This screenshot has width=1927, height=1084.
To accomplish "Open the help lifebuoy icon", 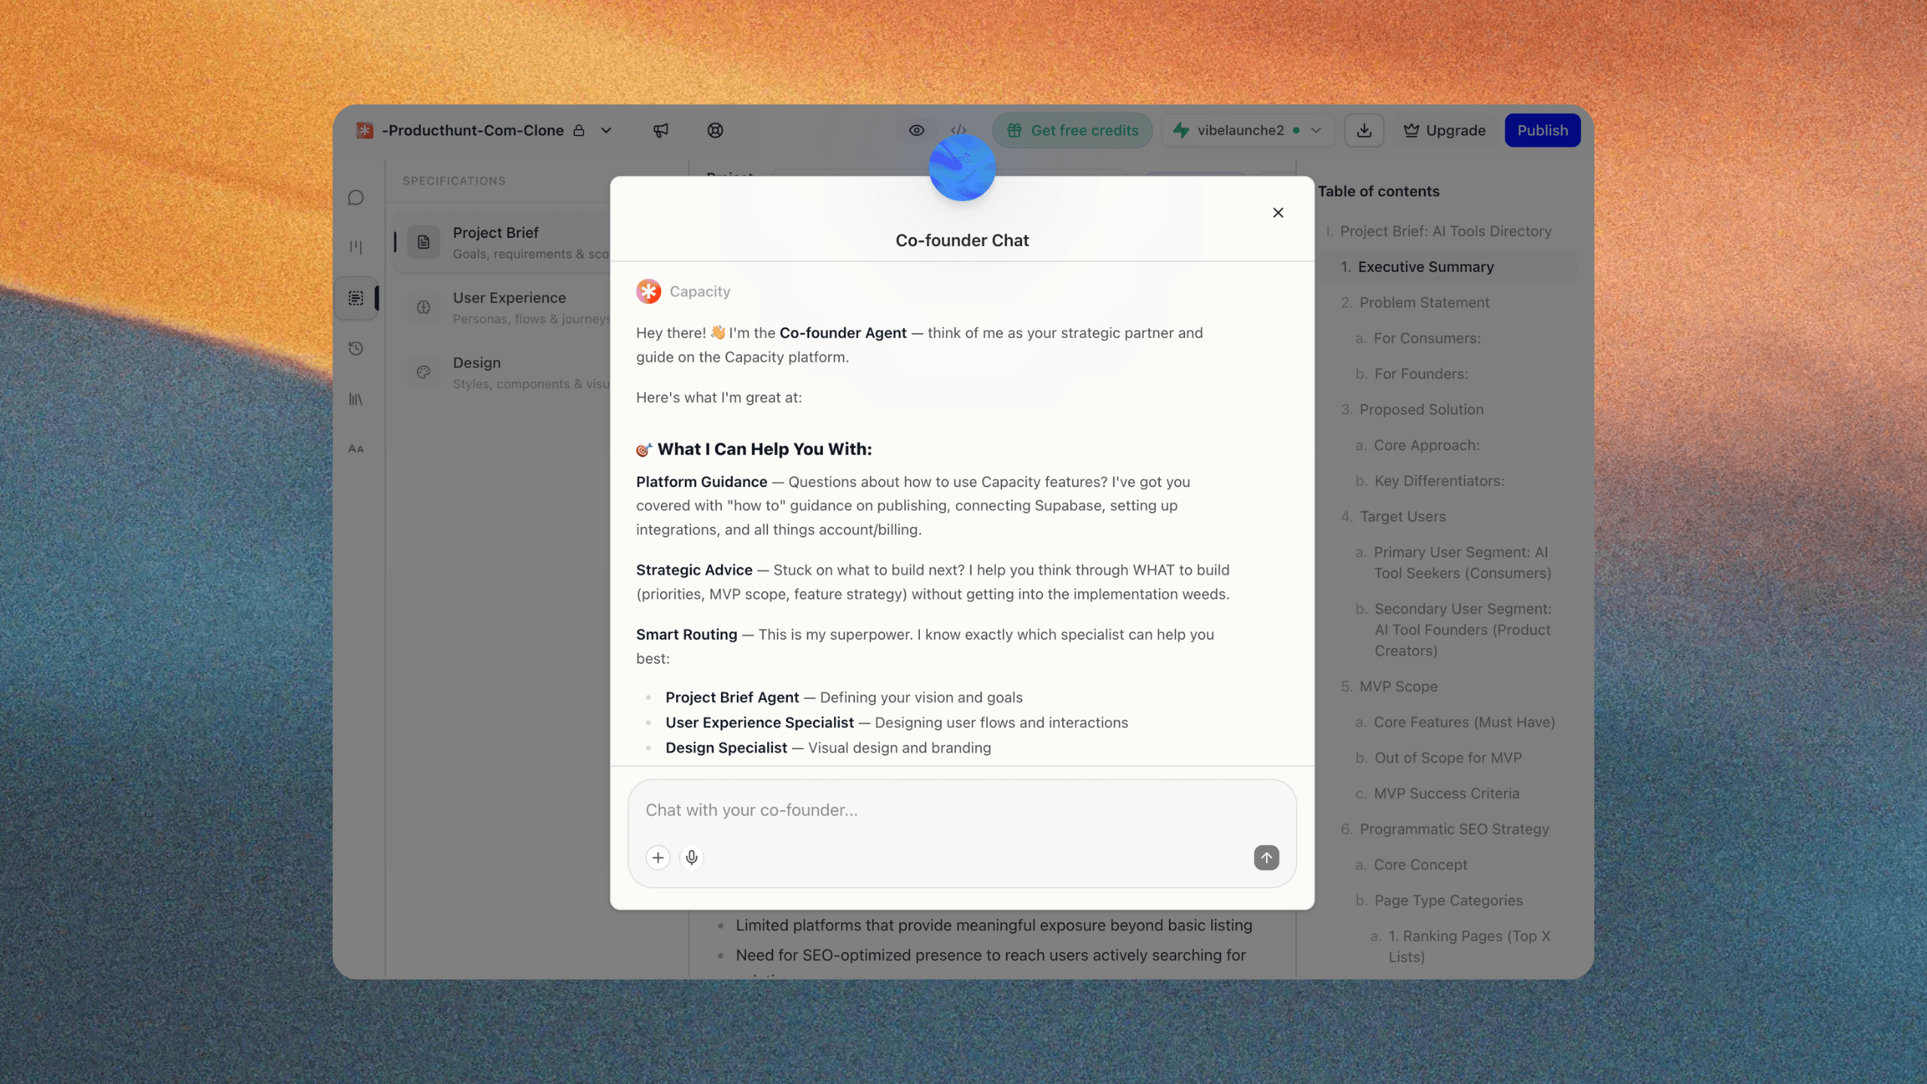I will coord(715,130).
